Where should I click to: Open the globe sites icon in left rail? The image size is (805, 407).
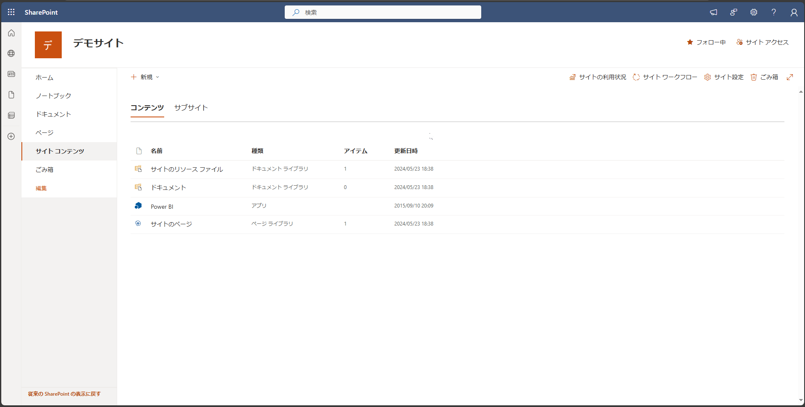(11, 54)
